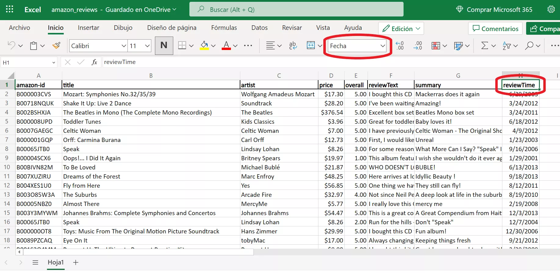
Task: Click the Decrease Decimal icon
Action: tap(418, 46)
